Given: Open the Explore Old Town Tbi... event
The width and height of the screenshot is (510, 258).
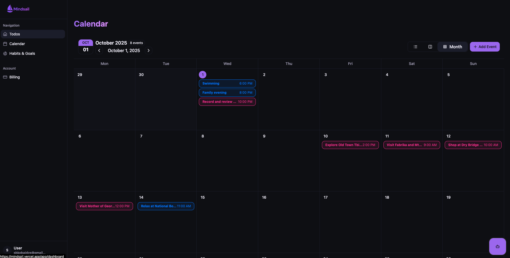Looking at the screenshot, I should (350, 145).
